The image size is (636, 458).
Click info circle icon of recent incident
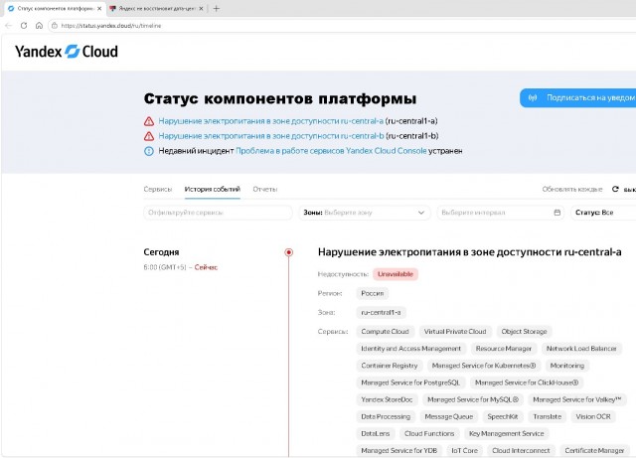[x=149, y=151]
